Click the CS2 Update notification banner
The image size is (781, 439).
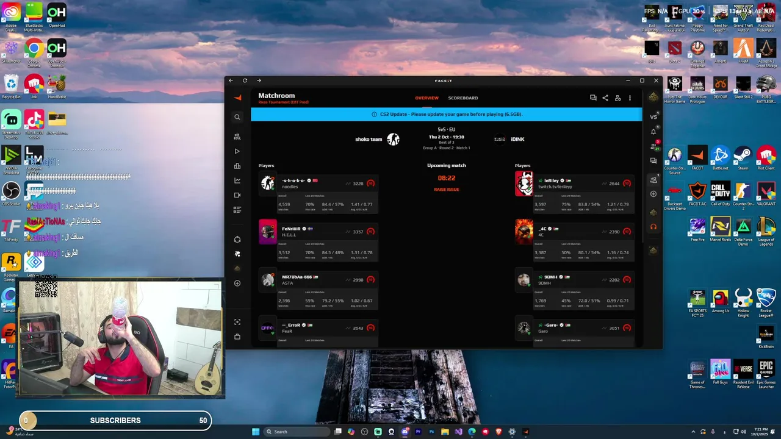coord(446,114)
